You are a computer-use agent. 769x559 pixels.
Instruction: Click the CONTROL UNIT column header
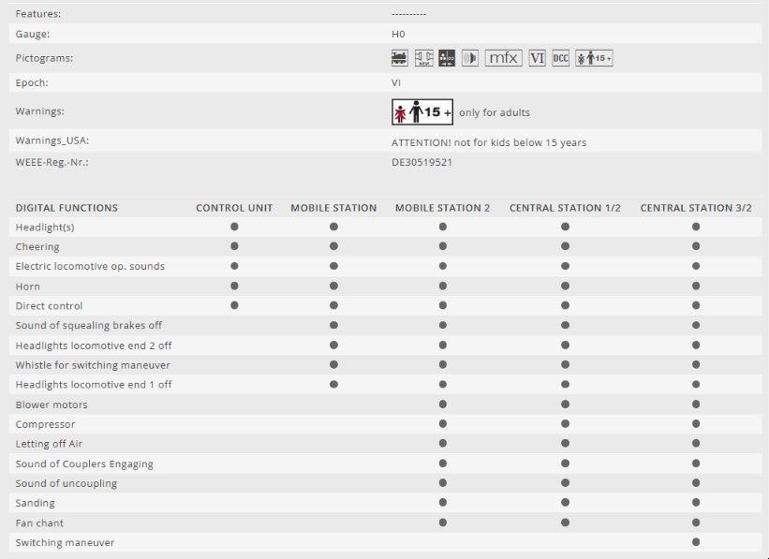pyautogui.click(x=234, y=208)
